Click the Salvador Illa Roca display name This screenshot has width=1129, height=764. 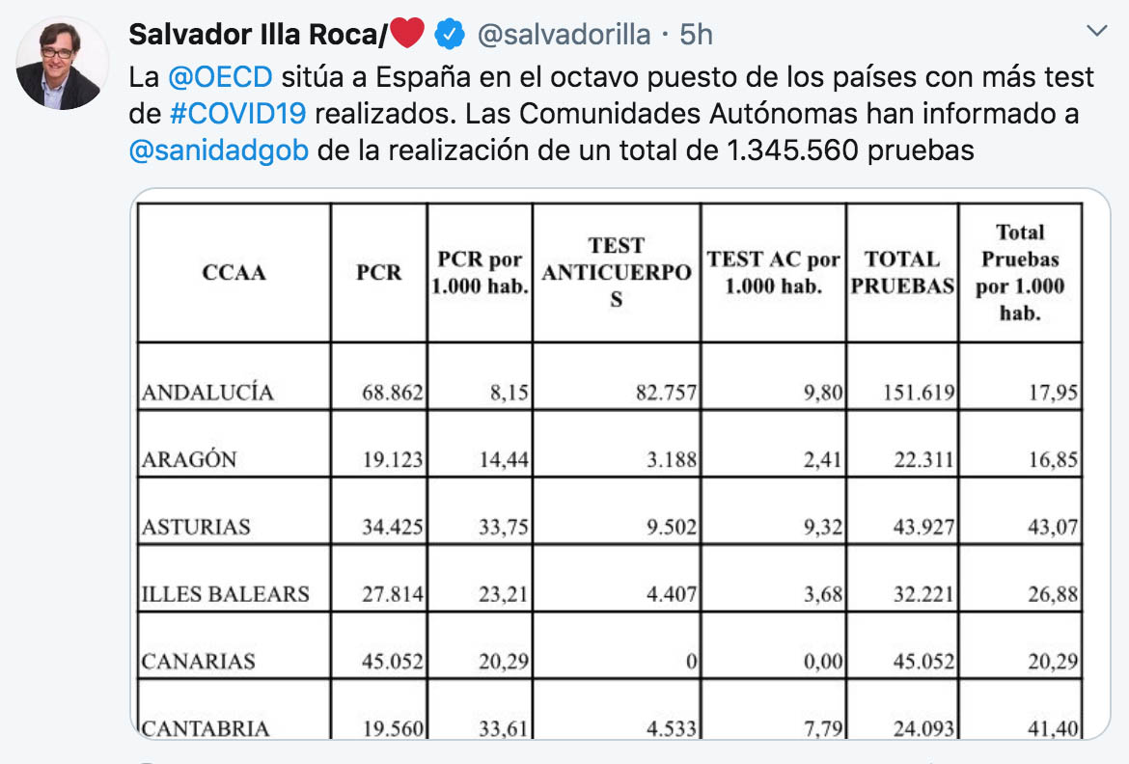pyautogui.click(x=258, y=34)
